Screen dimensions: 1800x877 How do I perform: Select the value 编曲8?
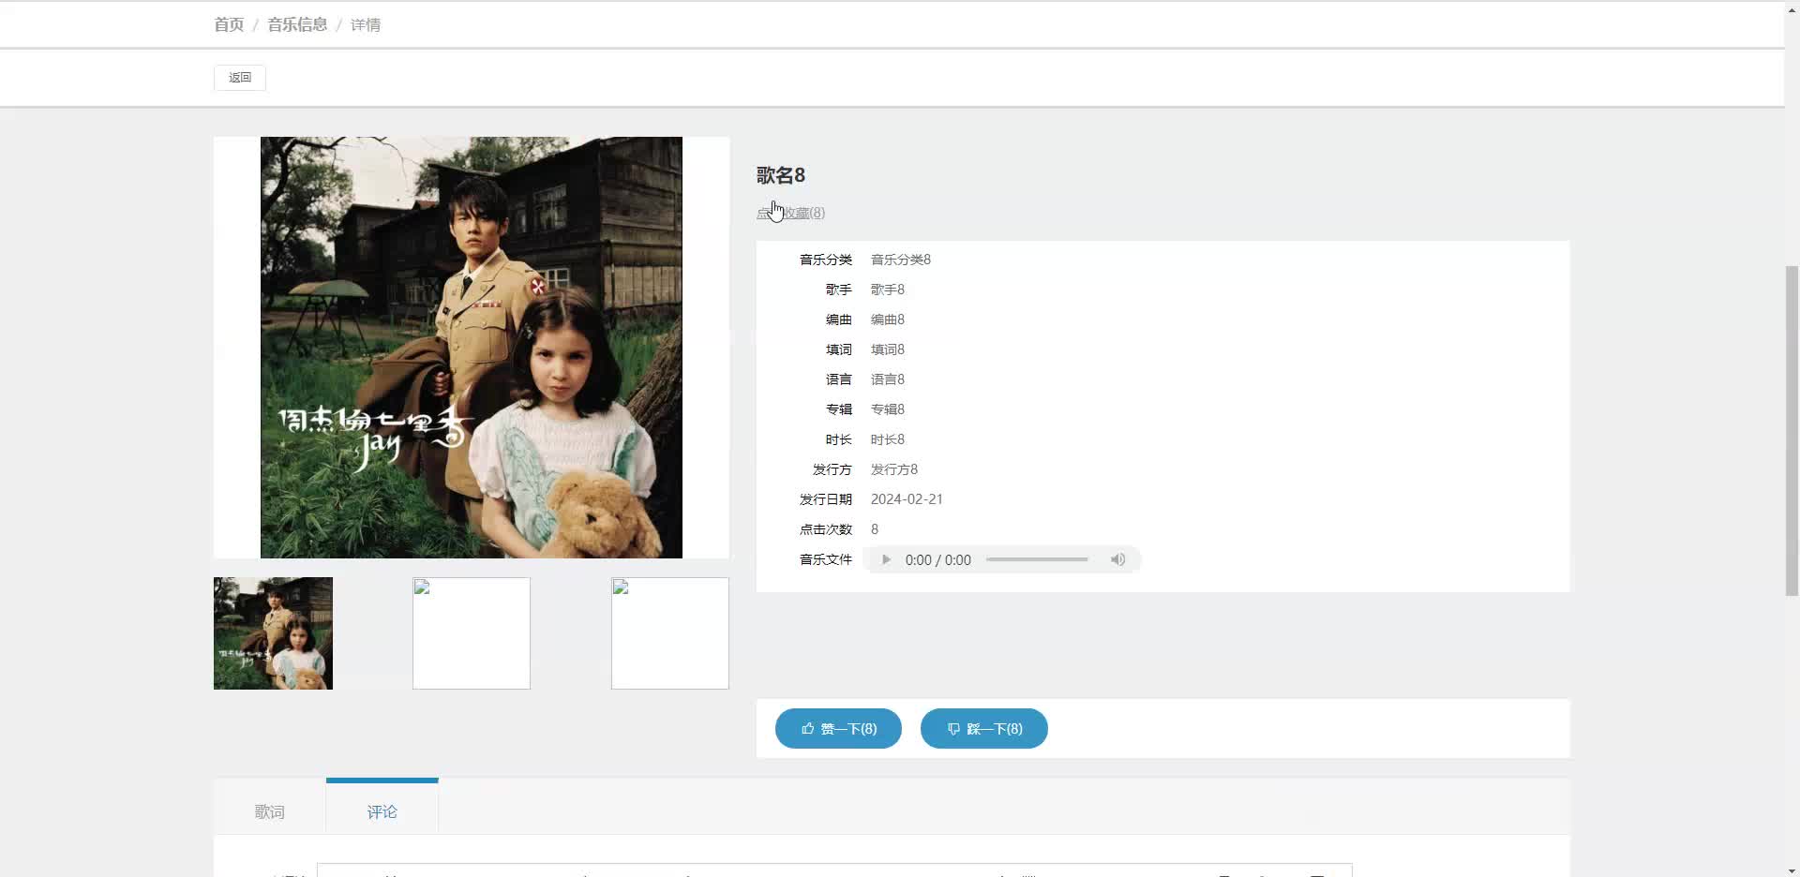coord(888,320)
